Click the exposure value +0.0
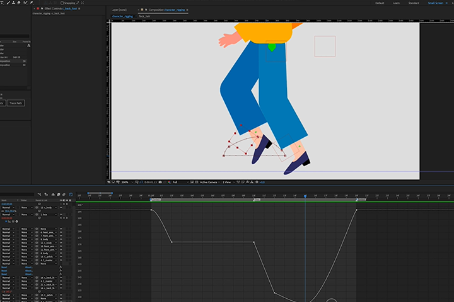The height and width of the screenshot is (302, 454). click(x=262, y=182)
